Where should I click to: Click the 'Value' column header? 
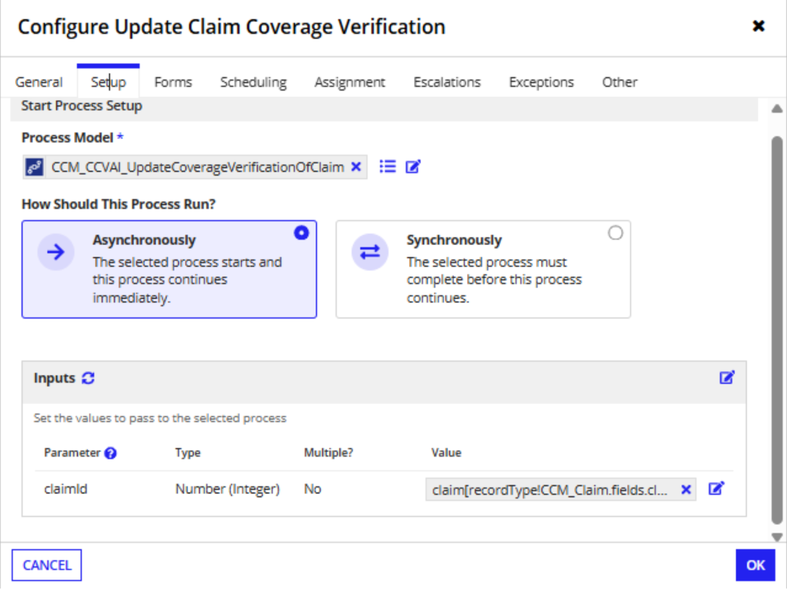click(x=446, y=453)
